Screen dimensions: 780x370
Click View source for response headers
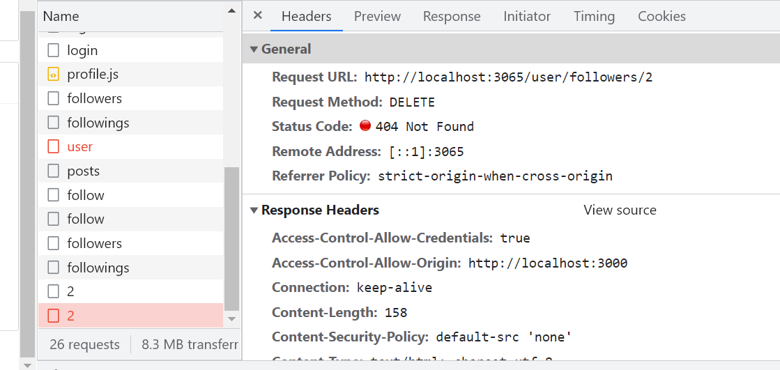620,210
